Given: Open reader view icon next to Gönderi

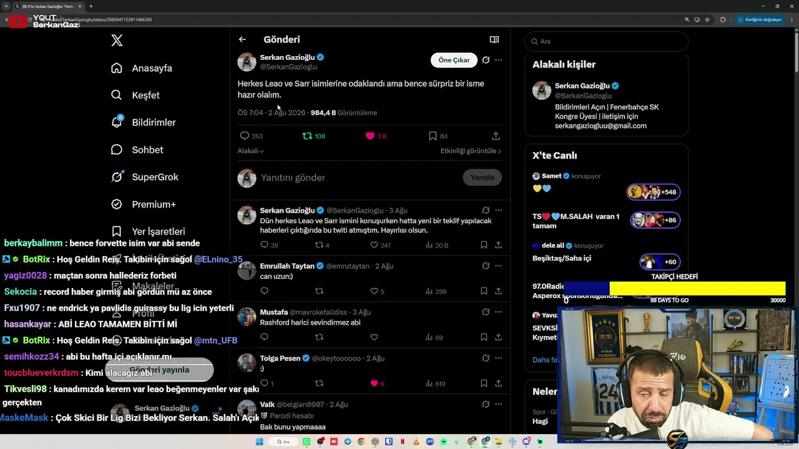Looking at the screenshot, I should (494, 39).
